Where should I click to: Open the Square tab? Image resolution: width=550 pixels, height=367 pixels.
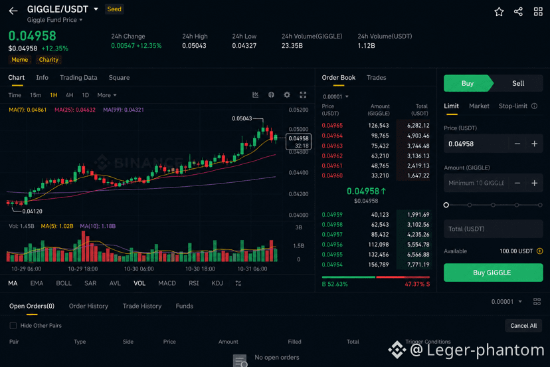119,78
